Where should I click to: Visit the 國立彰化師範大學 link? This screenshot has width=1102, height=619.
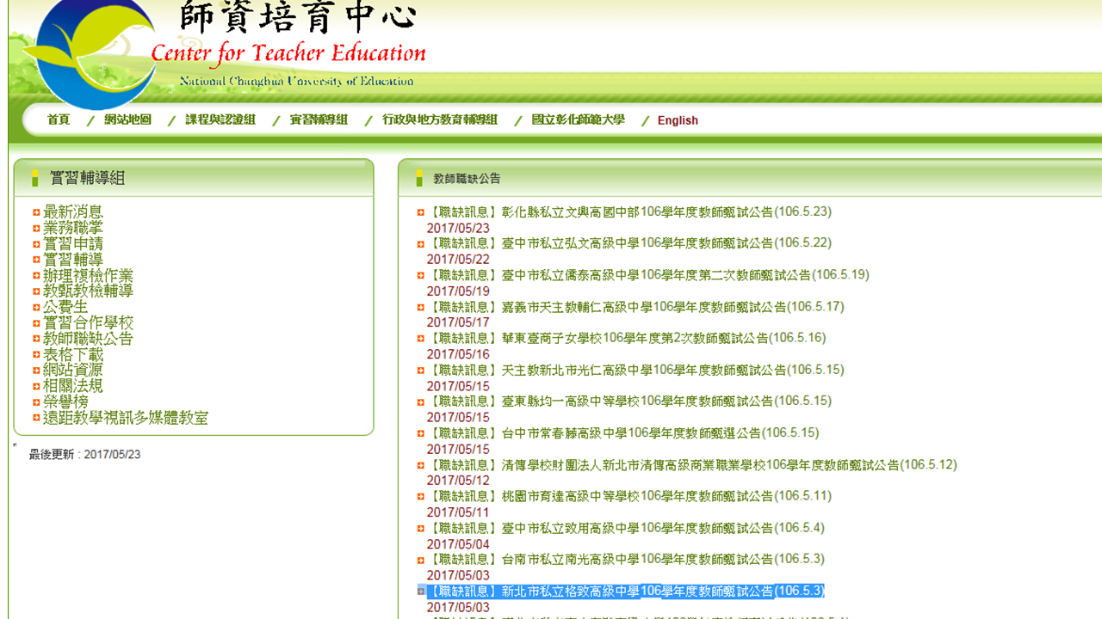[x=578, y=120]
